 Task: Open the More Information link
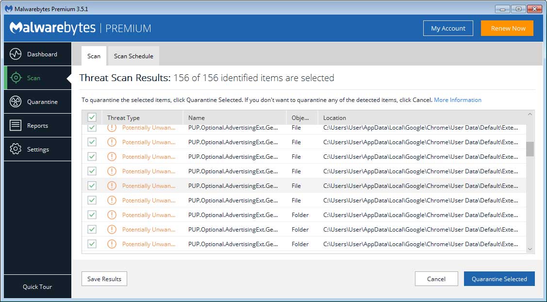click(x=458, y=100)
